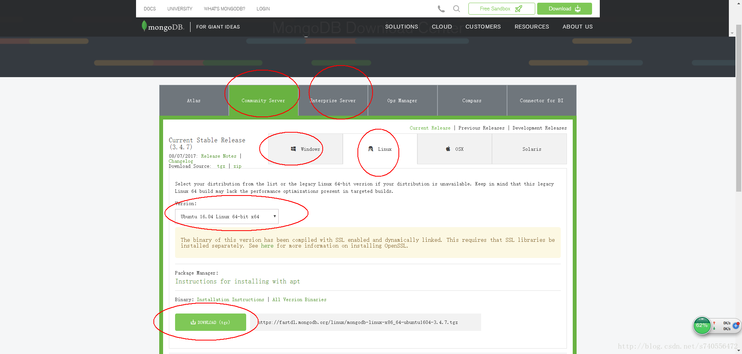
Task: Open the Ops Manager tab
Action: pyautogui.click(x=402, y=100)
